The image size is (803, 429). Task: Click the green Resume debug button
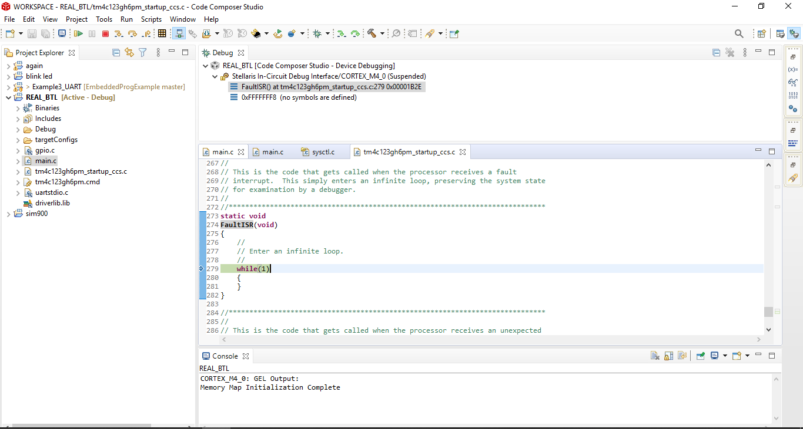(x=78, y=34)
